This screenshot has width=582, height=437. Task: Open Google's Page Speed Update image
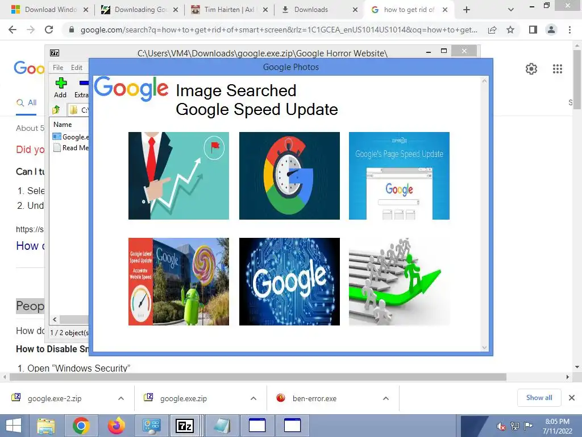(399, 176)
